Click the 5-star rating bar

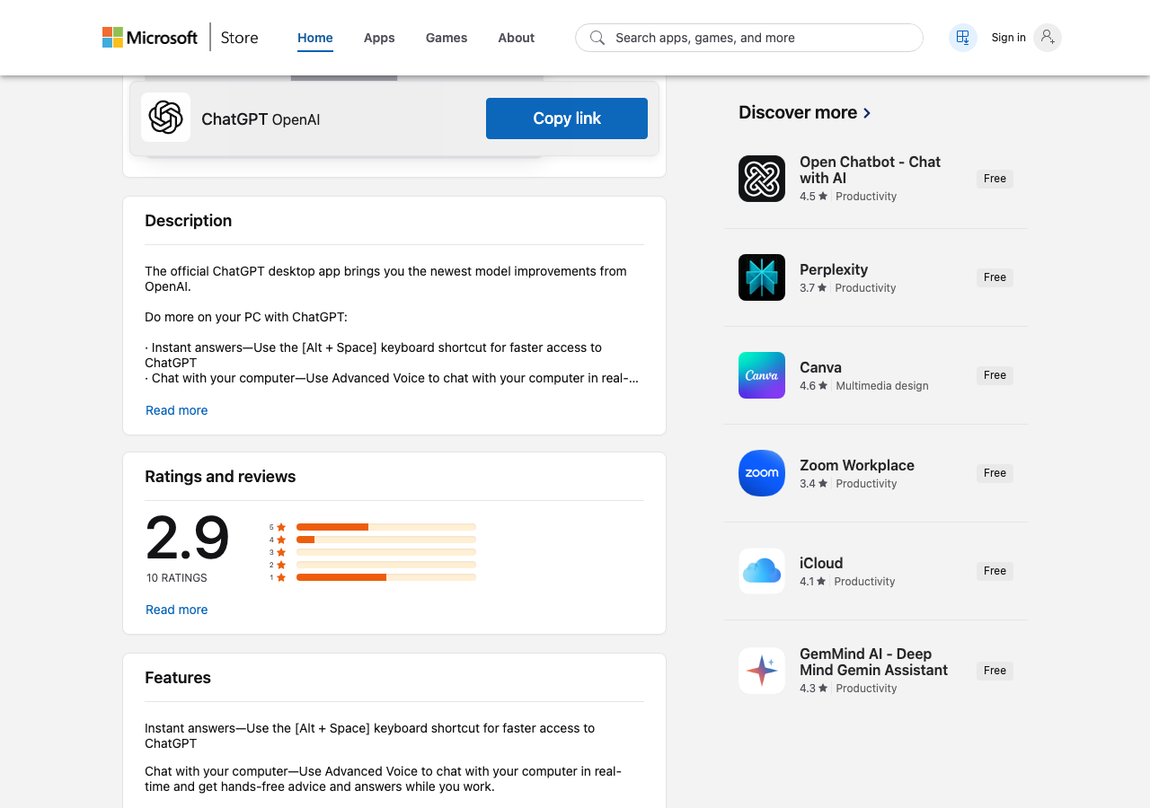click(x=385, y=527)
